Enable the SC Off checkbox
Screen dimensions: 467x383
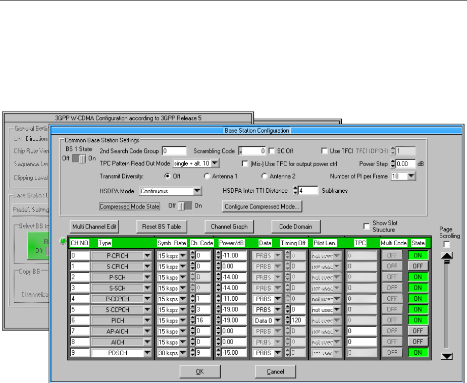pyautogui.click(x=272, y=150)
